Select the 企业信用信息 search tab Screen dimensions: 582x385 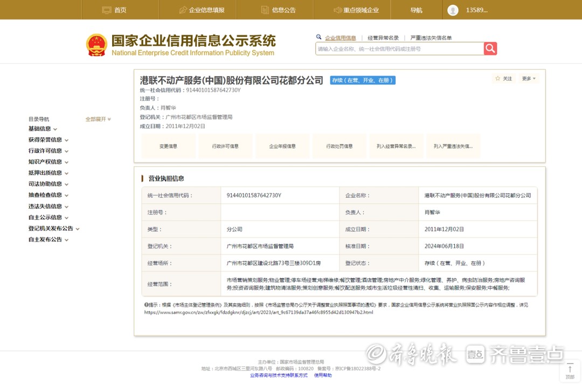click(x=341, y=38)
